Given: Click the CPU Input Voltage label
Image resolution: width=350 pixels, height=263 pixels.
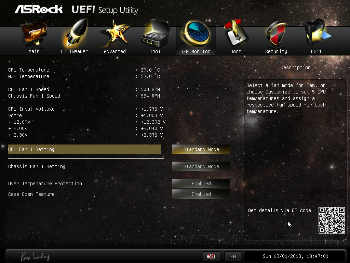Looking at the screenshot, I should tap(31, 109).
